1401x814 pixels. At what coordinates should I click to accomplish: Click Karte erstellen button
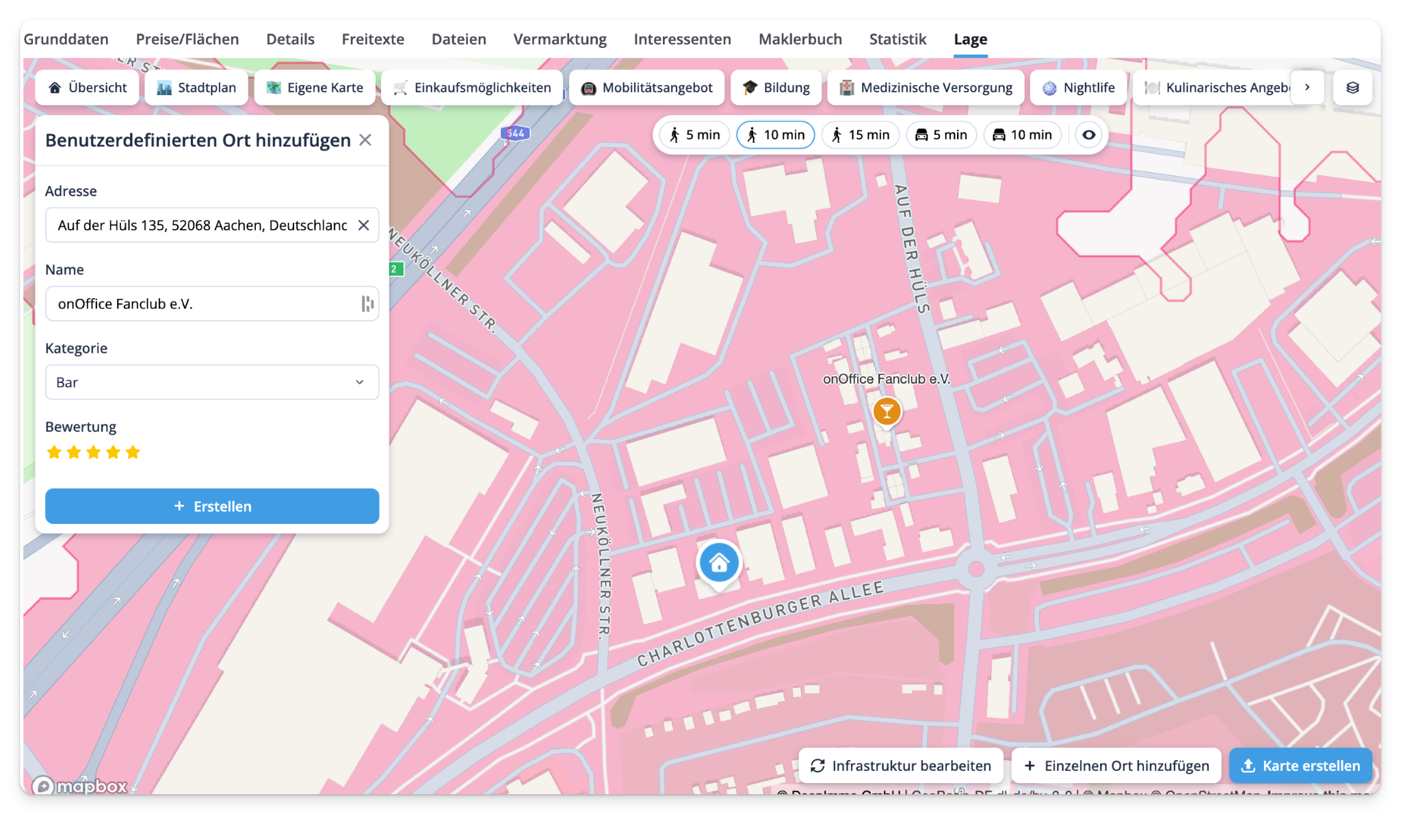tap(1300, 765)
